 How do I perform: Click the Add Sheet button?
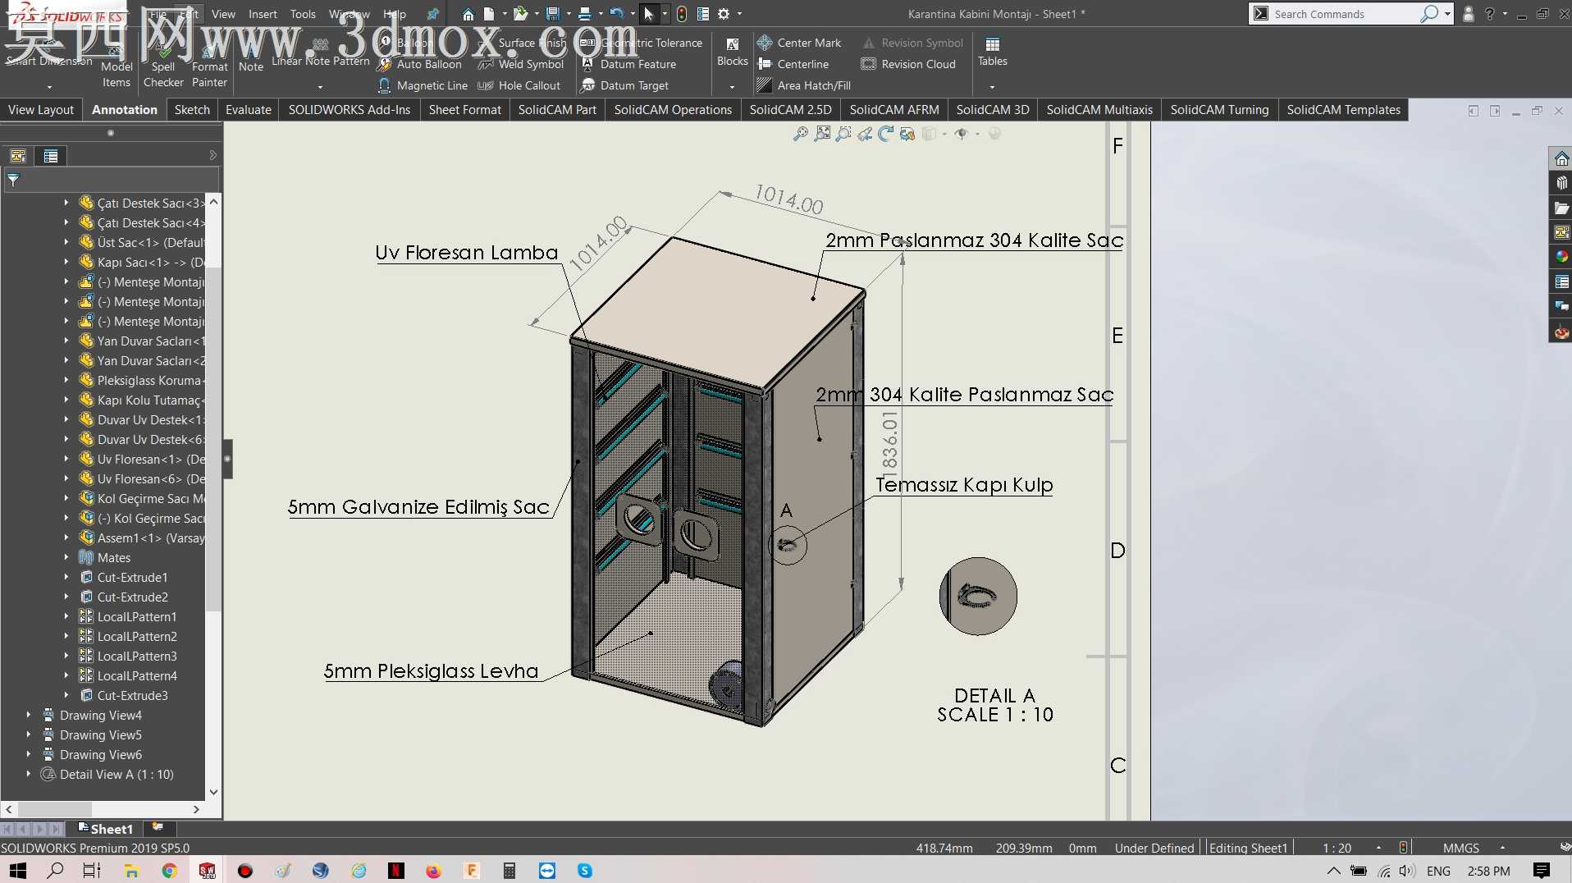pos(158,827)
